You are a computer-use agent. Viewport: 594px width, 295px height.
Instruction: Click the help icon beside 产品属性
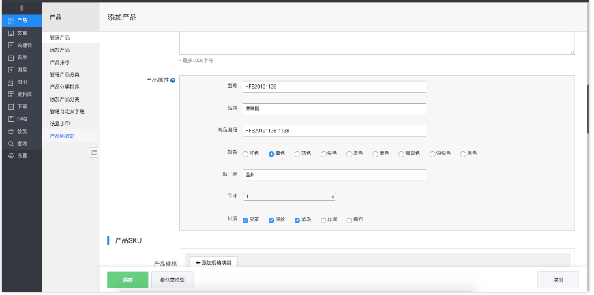173,80
